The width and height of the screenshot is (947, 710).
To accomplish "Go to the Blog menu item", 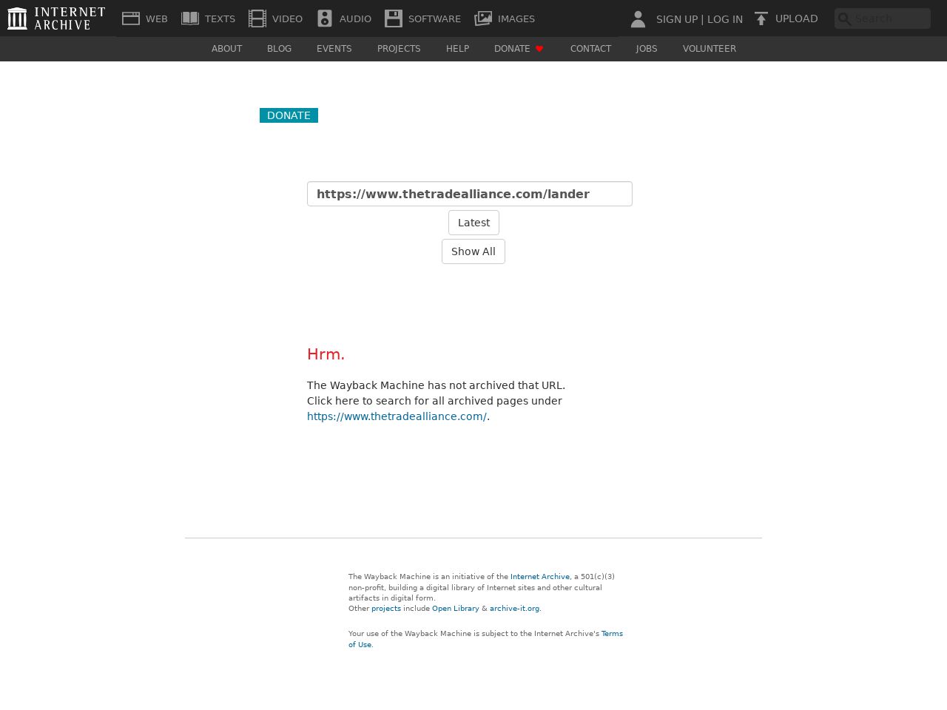I will (279, 49).
